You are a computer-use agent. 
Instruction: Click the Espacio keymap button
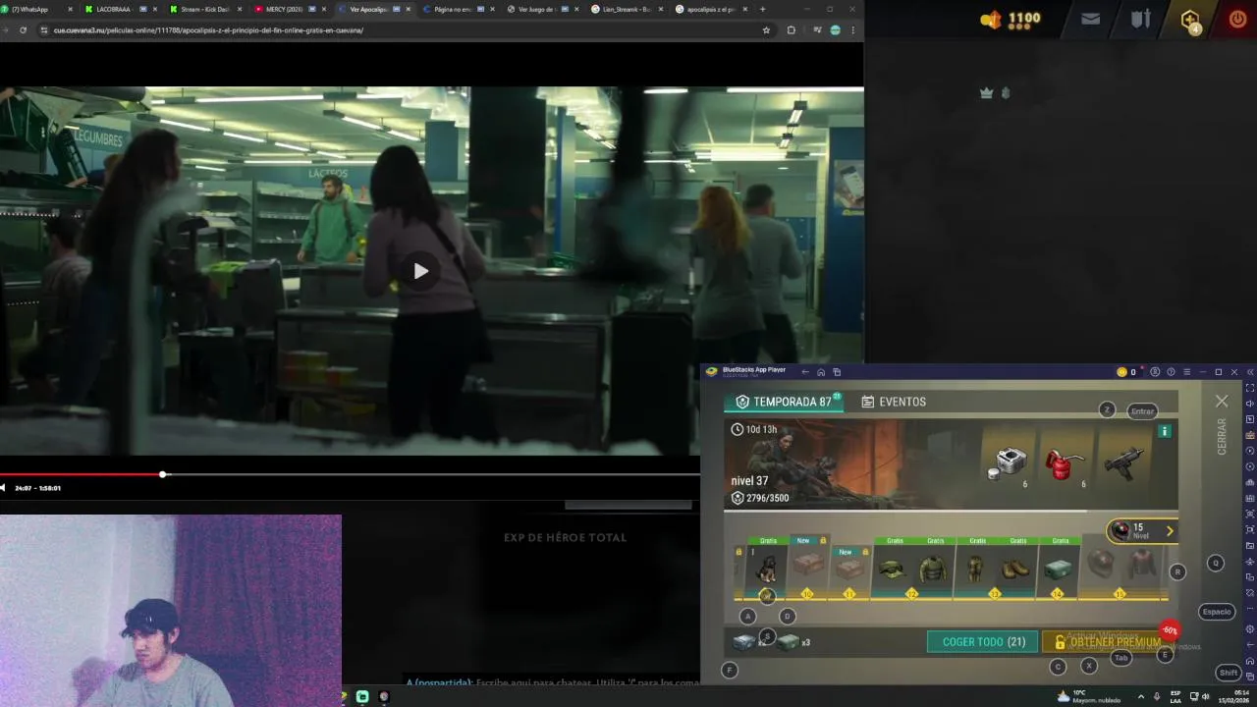(x=1217, y=612)
